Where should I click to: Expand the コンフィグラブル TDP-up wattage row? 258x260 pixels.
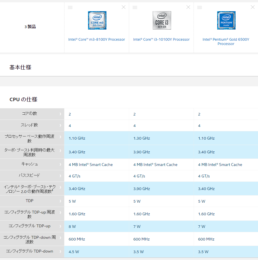click(60, 226)
